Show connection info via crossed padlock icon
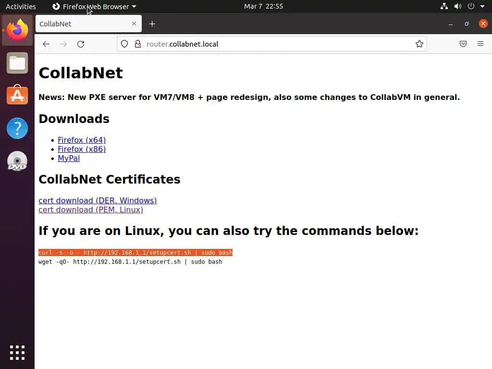 (x=138, y=44)
